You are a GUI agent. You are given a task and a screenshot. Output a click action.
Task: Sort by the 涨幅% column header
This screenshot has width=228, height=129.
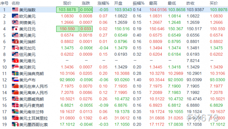(103, 3)
